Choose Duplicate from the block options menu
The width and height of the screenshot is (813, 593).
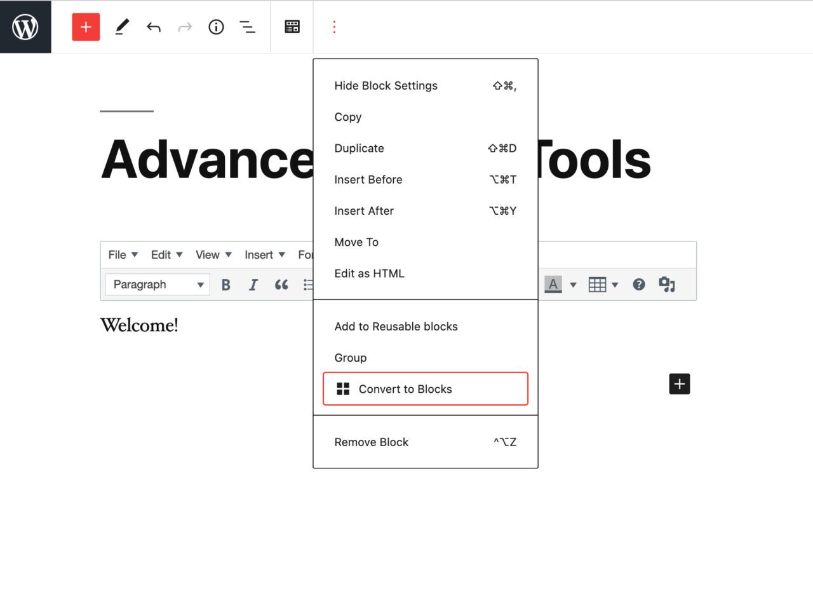point(359,148)
